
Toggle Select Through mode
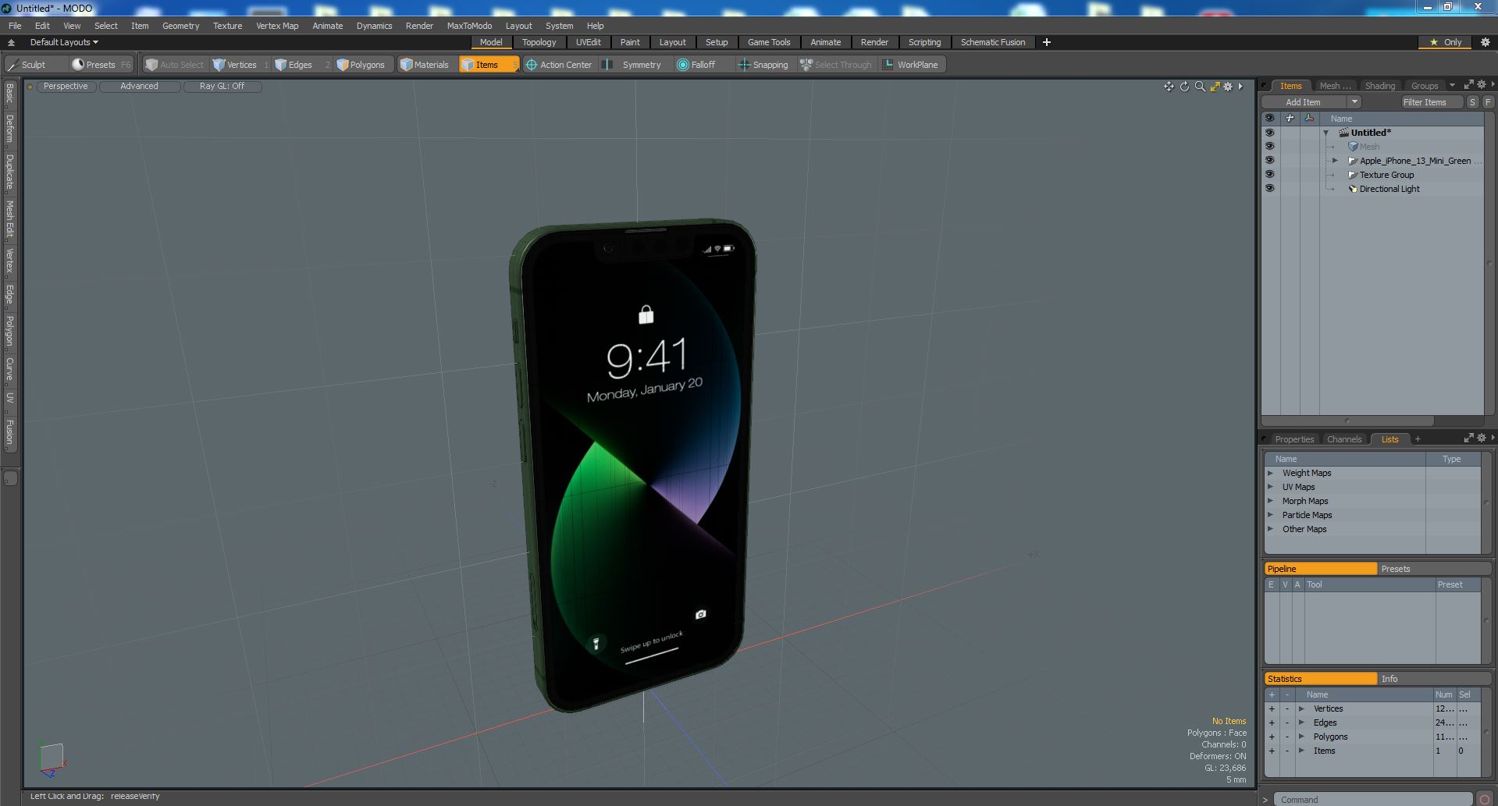click(836, 65)
